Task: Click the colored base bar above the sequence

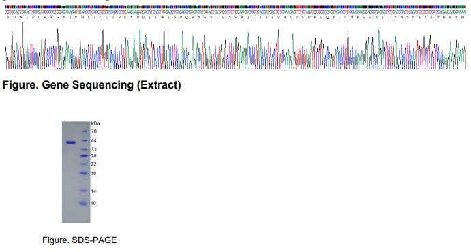Action: 236,7
